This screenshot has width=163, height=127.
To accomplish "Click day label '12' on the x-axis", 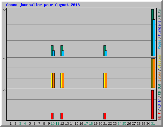I will pos(62,124).
